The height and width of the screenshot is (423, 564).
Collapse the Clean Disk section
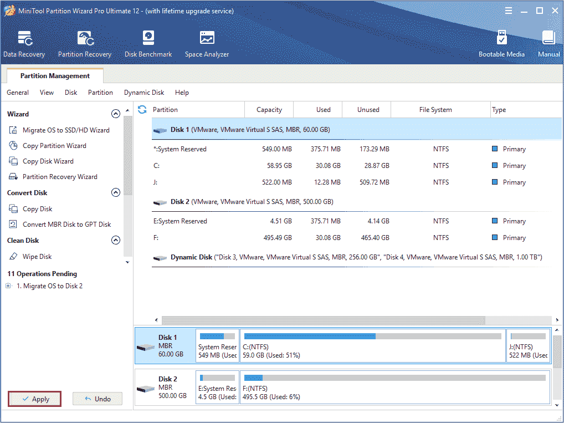pos(116,240)
